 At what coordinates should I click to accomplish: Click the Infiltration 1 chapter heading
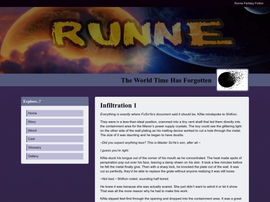coord(118,105)
